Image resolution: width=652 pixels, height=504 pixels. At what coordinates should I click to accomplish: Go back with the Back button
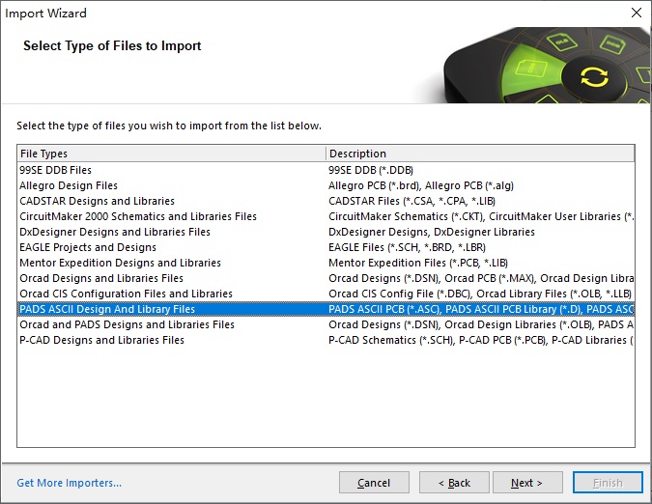[x=454, y=483]
